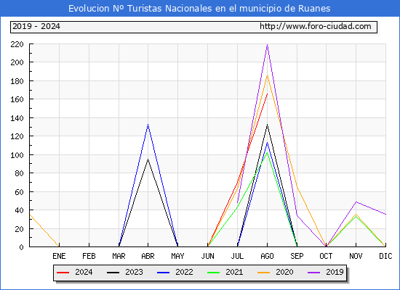Click the 120 y-axis value
This screenshot has width=400, height=290.
[17, 136]
